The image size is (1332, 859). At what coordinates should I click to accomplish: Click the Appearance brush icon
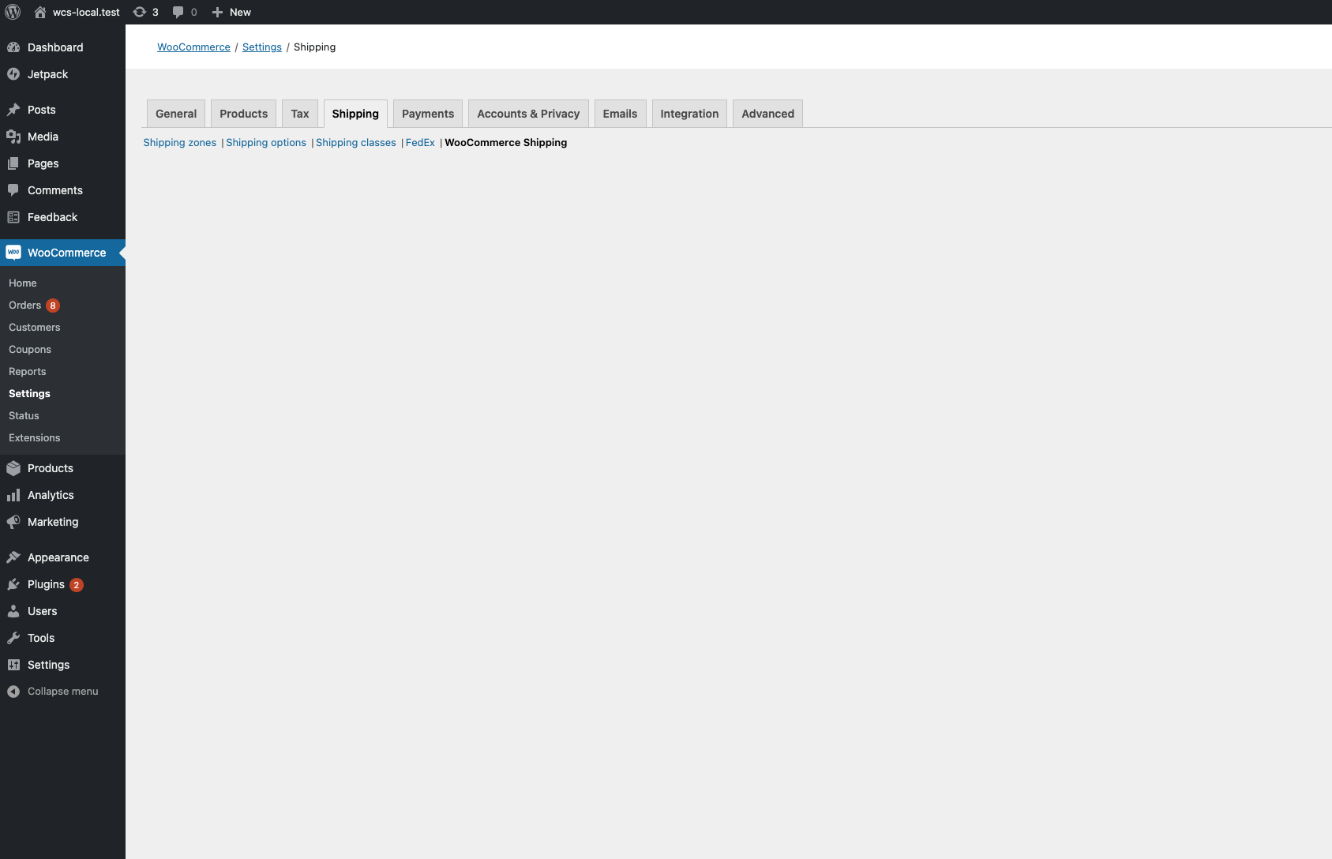(15, 557)
